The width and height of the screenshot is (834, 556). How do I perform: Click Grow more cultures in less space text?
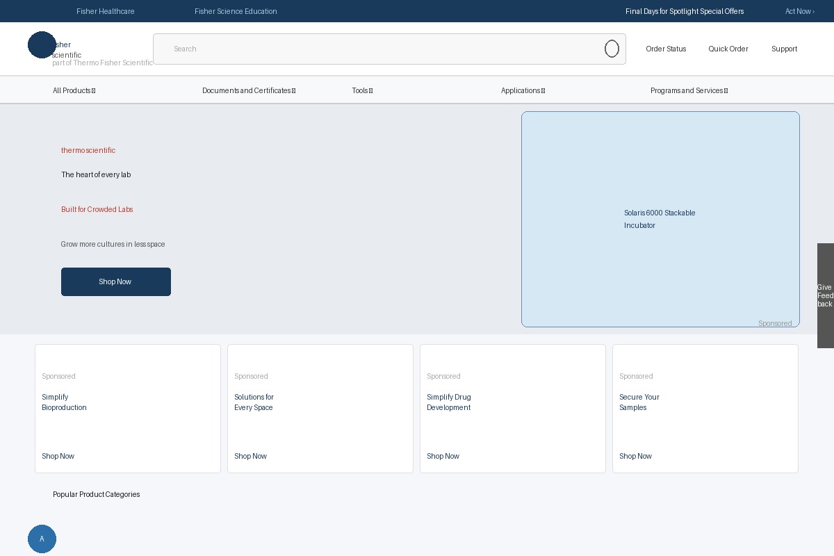coord(113,244)
